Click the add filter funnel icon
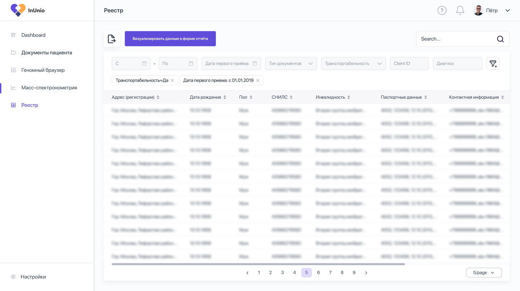Viewport: 520px width, 291px height. (493, 63)
